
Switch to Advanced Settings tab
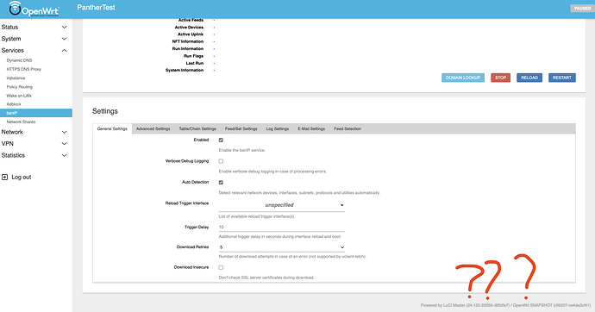pyautogui.click(x=153, y=129)
